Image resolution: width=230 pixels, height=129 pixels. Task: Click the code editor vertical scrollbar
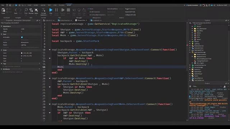pyautogui.click(x=187, y=47)
